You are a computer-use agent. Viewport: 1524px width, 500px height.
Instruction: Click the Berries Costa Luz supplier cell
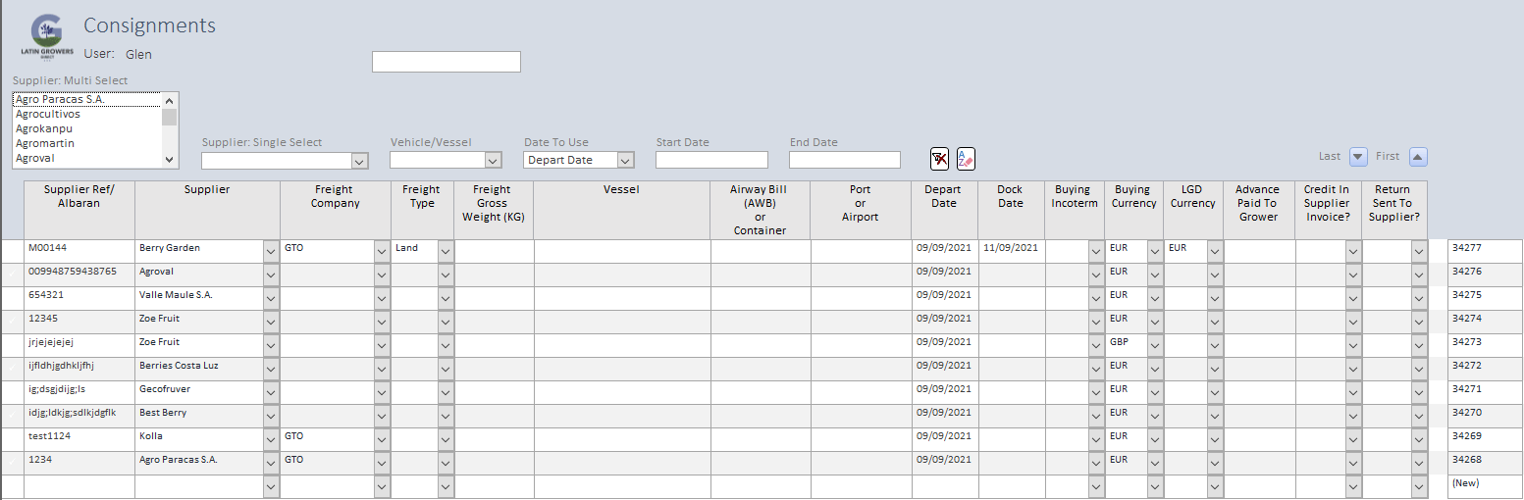[x=199, y=370]
